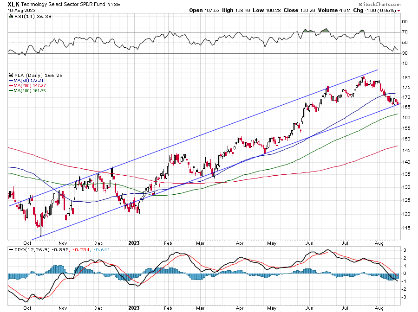Click the RSI(14) 36.39 label
The width and height of the screenshot is (418, 312).
pos(33,16)
